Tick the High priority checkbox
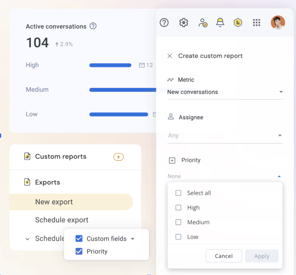This screenshot has width=296, height=275. (178, 208)
